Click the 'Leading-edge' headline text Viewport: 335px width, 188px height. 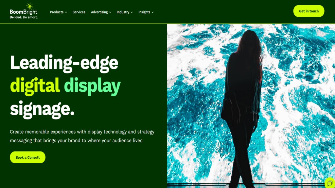tap(64, 63)
